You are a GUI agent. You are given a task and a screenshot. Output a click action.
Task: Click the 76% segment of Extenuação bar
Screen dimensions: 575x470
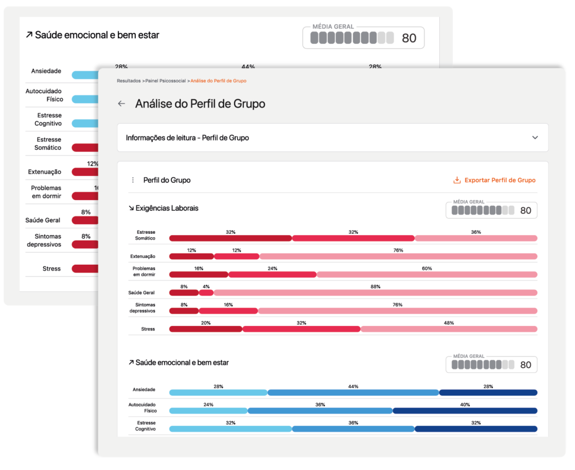[x=398, y=256]
